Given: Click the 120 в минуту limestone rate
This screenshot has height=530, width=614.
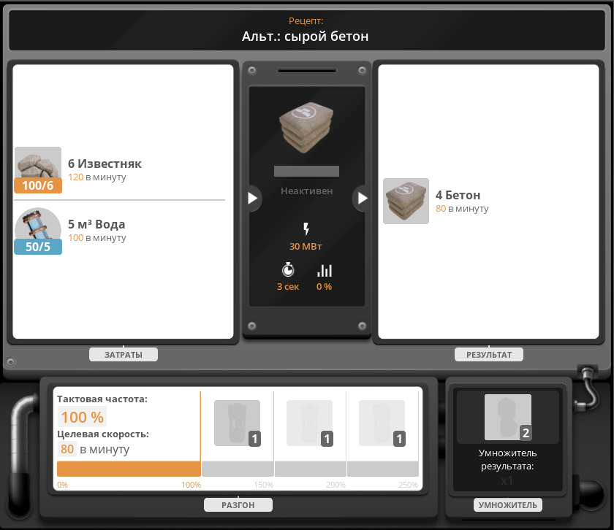Looking at the screenshot, I should (x=97, y=177).
